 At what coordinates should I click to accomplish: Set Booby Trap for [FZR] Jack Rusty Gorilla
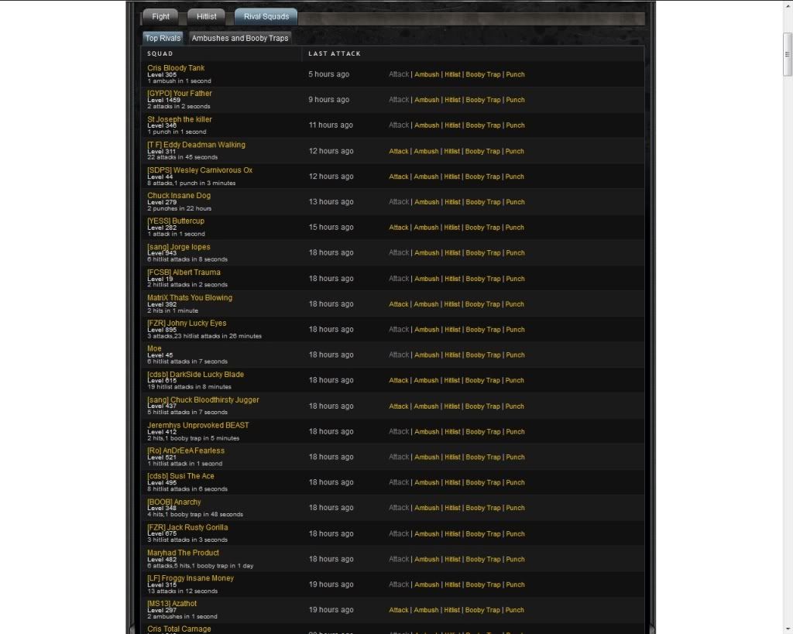coord(483,534)
